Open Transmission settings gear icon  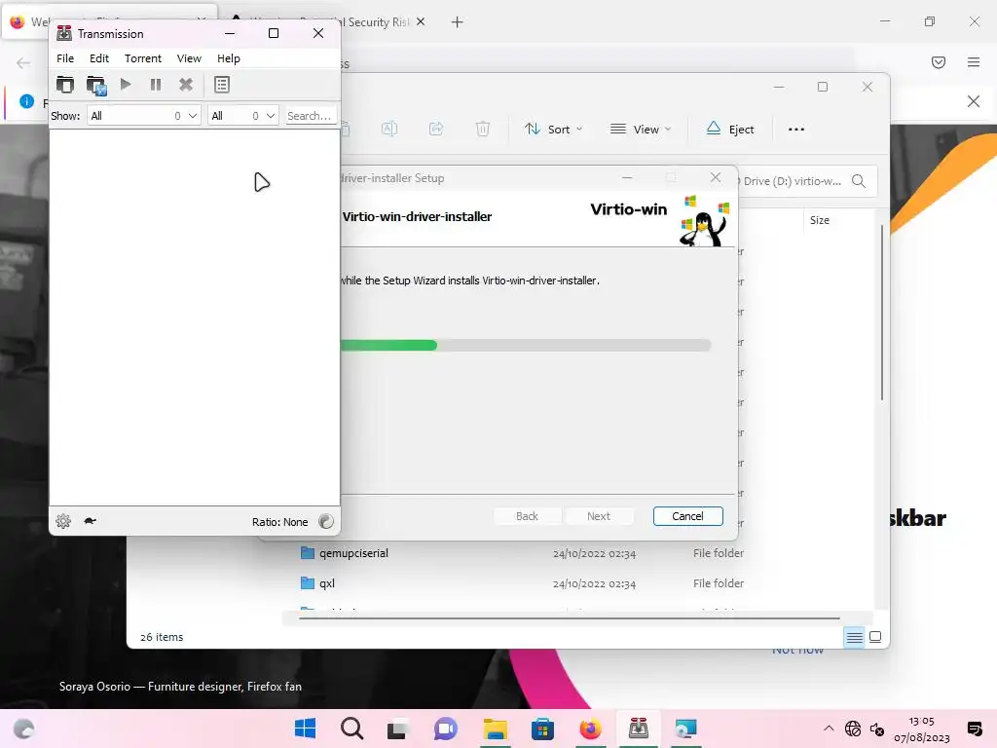tap(63, 521)
